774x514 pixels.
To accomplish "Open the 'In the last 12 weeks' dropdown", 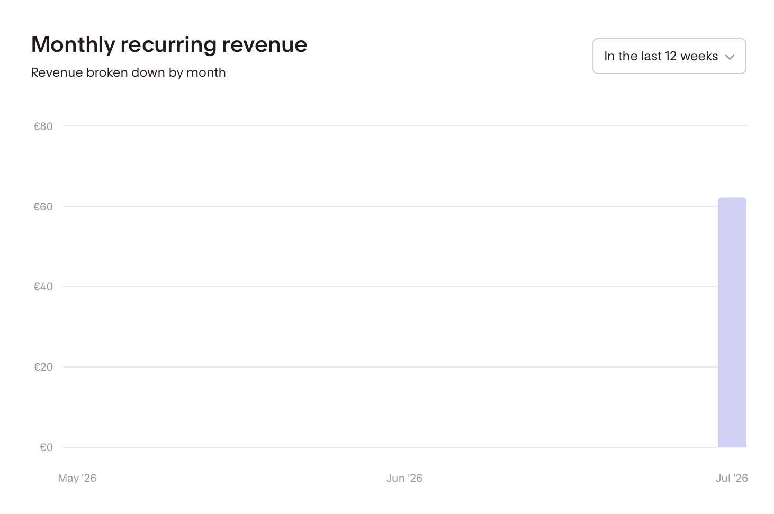I will 669,56.
